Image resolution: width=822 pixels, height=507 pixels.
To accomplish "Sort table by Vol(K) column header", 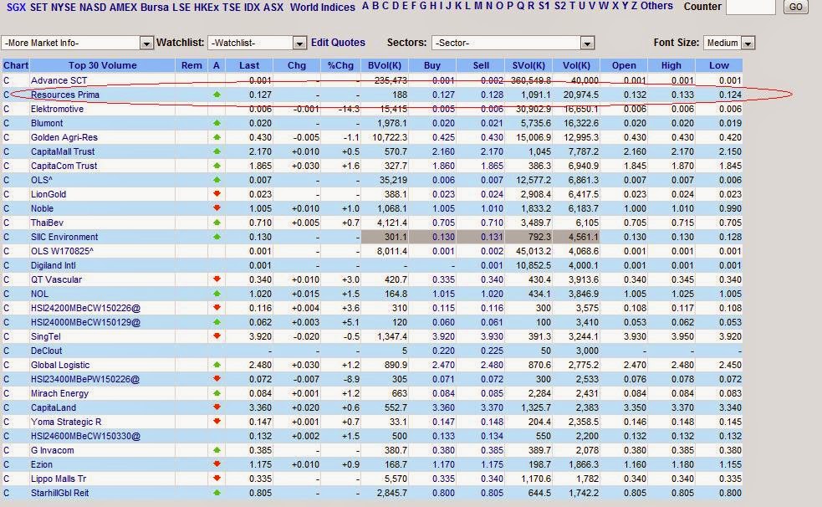I will [x=576, y=65].
